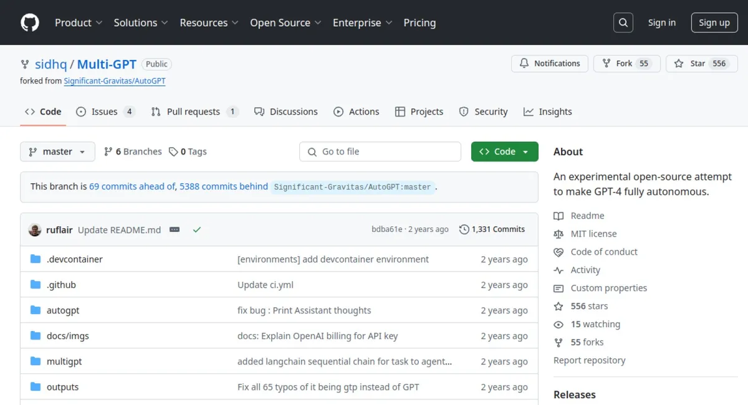Open the Product dropdown menu
This screenshot has height=405, width=748.
[79, 22]
